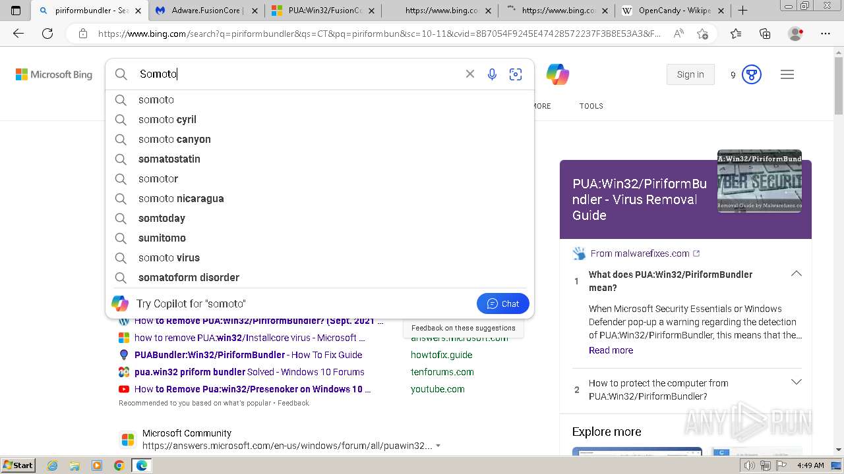The image size is (844, 474).
Task: Expand 'How to protect the computer' question
Action: [x=797, y=382]
